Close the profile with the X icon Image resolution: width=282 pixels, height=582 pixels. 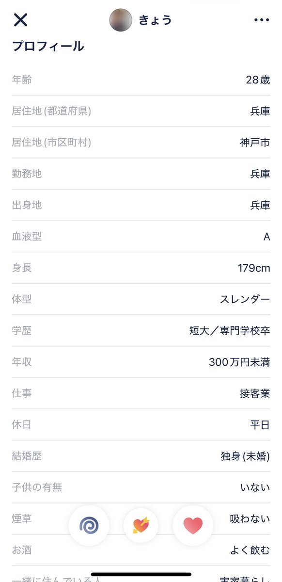(20, 20)
